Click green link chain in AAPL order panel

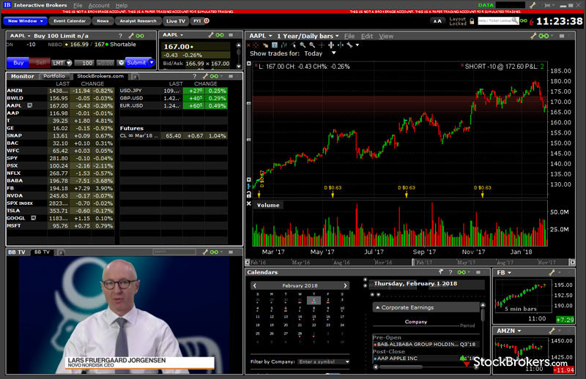pyautogui.click(x=140, y=36)
